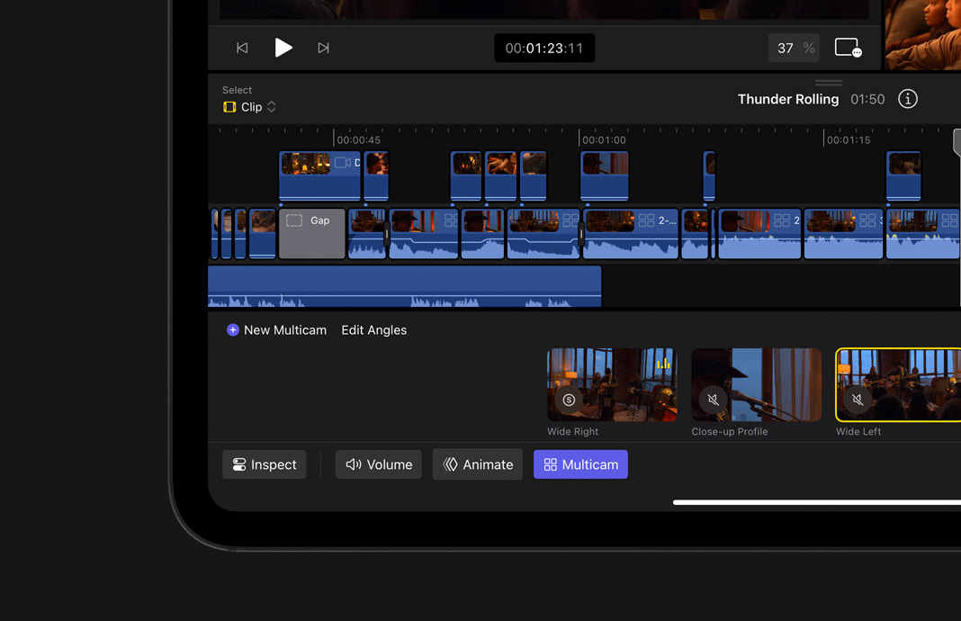Open the Animate controls
Viewport: 961px width, 621px height.
(477, 464)
